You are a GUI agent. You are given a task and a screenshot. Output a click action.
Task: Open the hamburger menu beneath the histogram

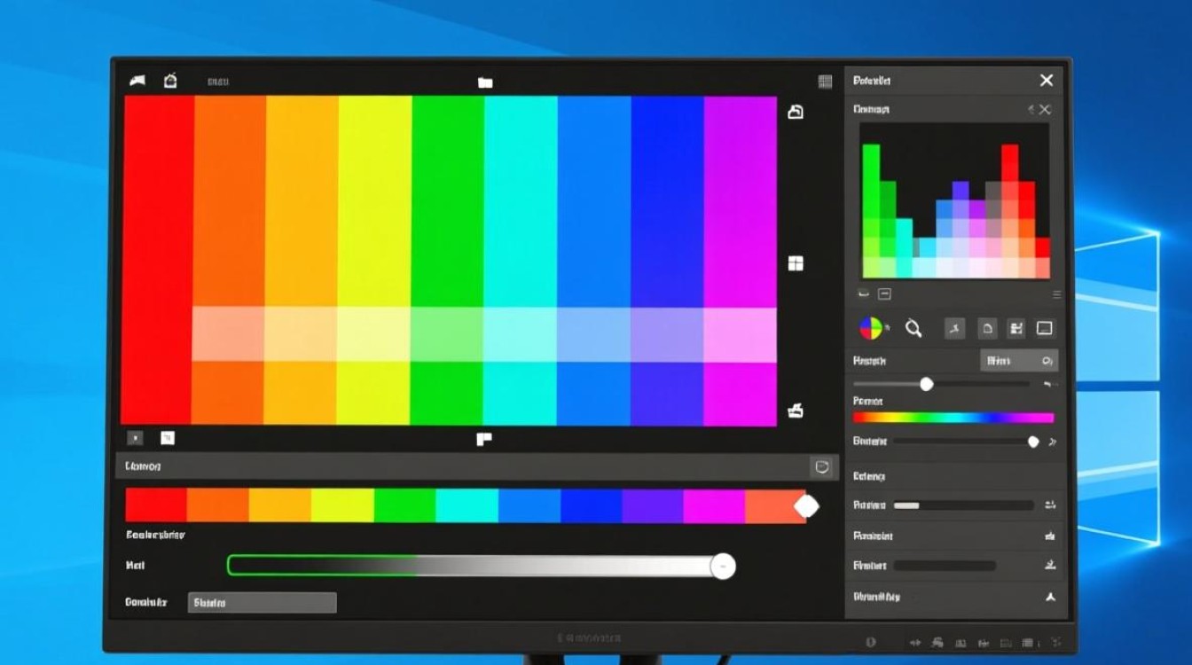pyautogui.click(x=1055, y=294)
